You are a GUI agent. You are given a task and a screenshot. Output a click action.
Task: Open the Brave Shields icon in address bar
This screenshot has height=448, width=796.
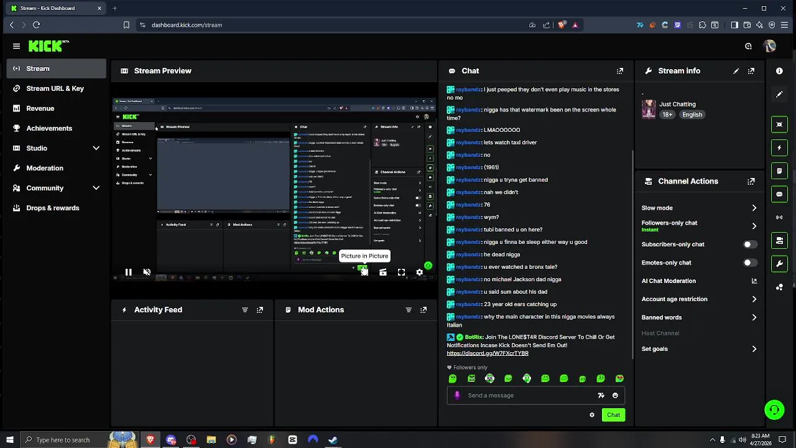pos(562,25)
